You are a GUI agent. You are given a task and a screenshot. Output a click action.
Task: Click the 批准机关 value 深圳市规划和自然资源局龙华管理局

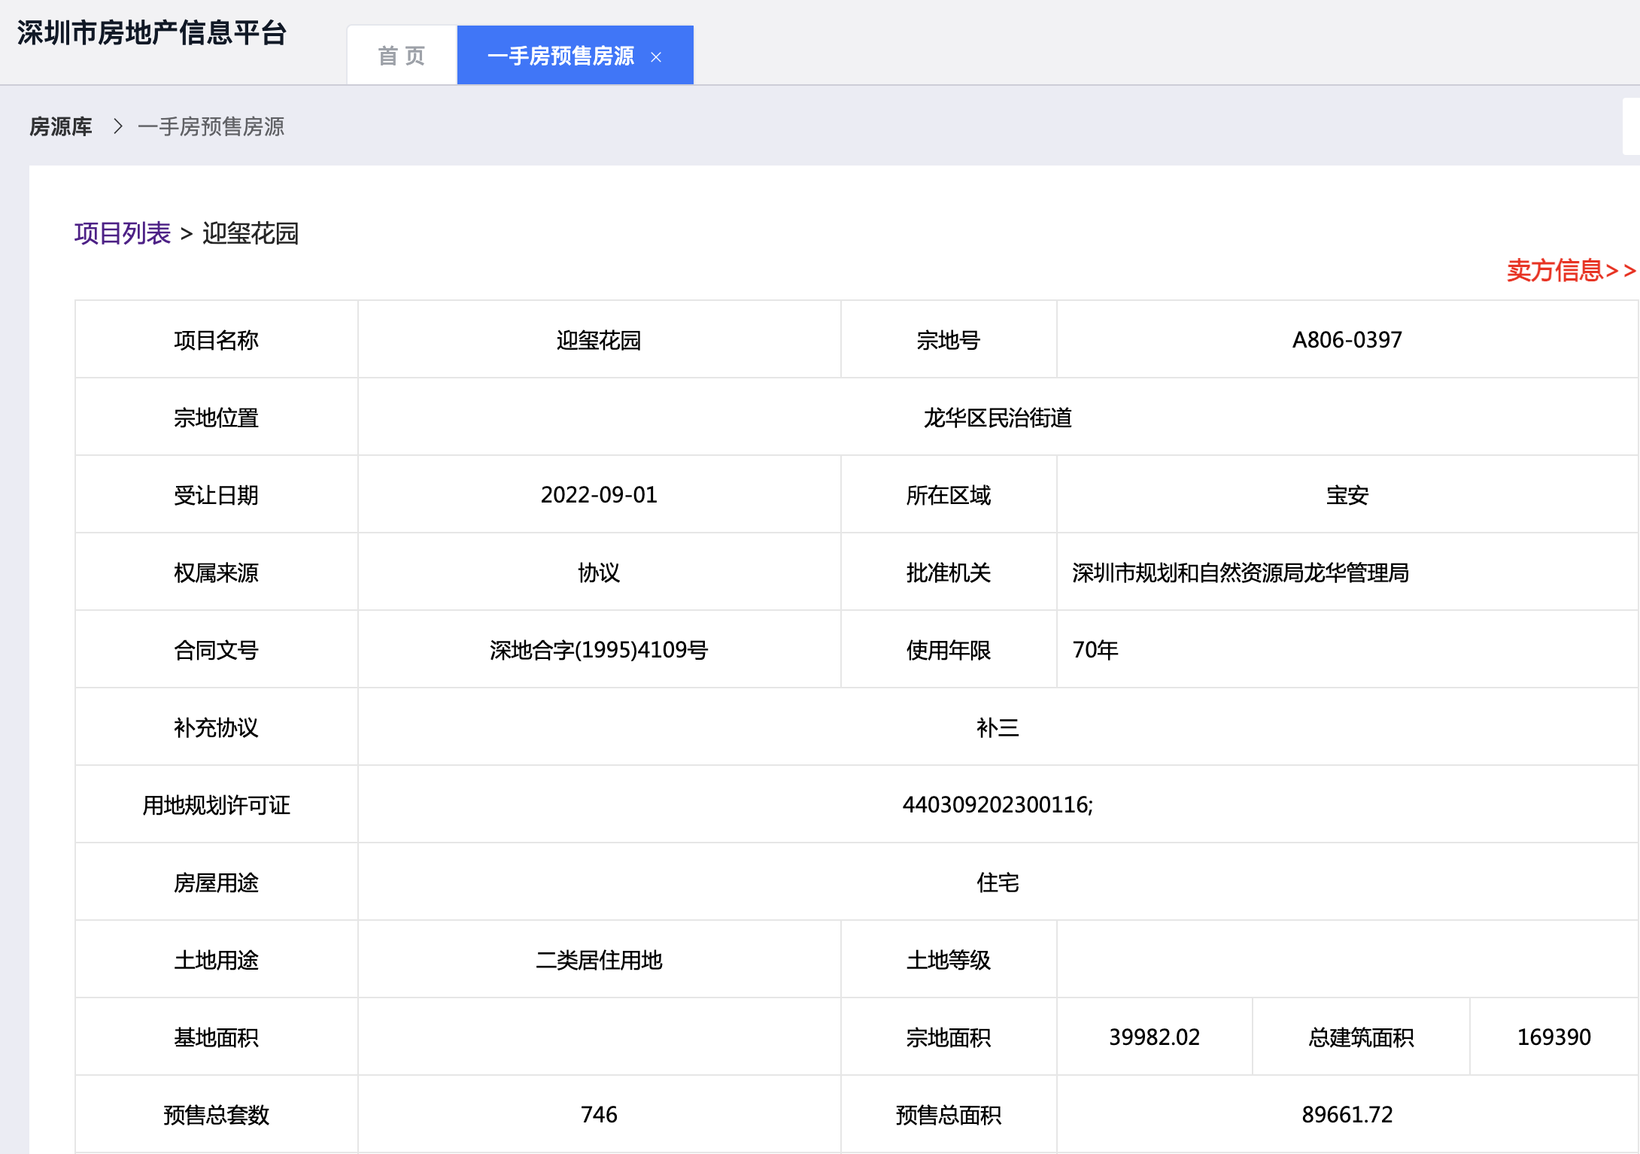tap(1240, 572)
